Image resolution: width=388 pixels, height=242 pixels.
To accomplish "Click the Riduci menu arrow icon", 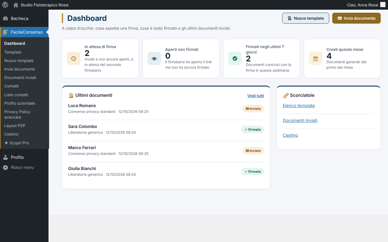I will point(5,168).
